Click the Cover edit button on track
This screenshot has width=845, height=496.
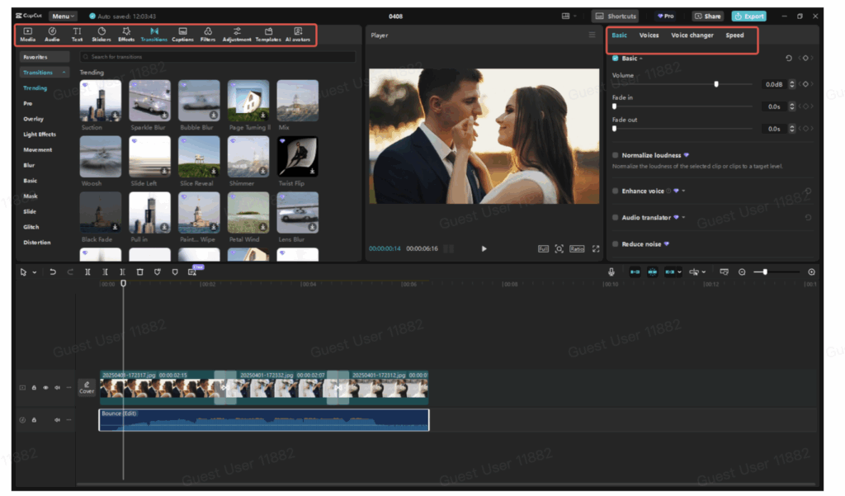(x=87, y=387)
